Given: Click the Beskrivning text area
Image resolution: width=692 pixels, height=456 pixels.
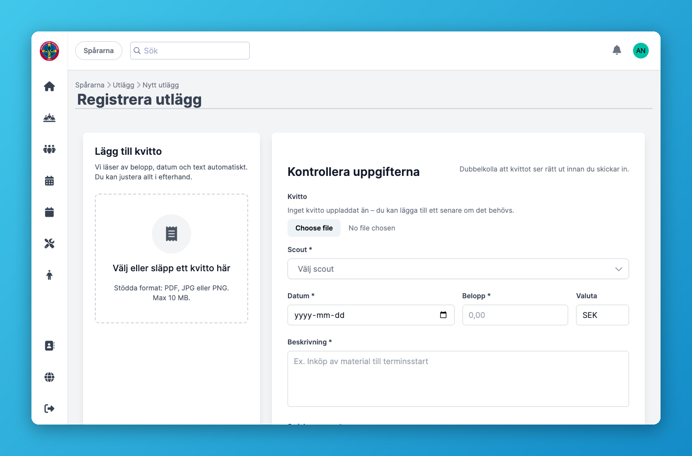Looking at the screenshot, I should click(458, 379).
